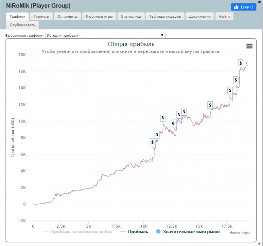This screenshot has height=246, width=263.
Task: Click the dollar marker near the 10.5K peak
Action: tap(184, 112)
